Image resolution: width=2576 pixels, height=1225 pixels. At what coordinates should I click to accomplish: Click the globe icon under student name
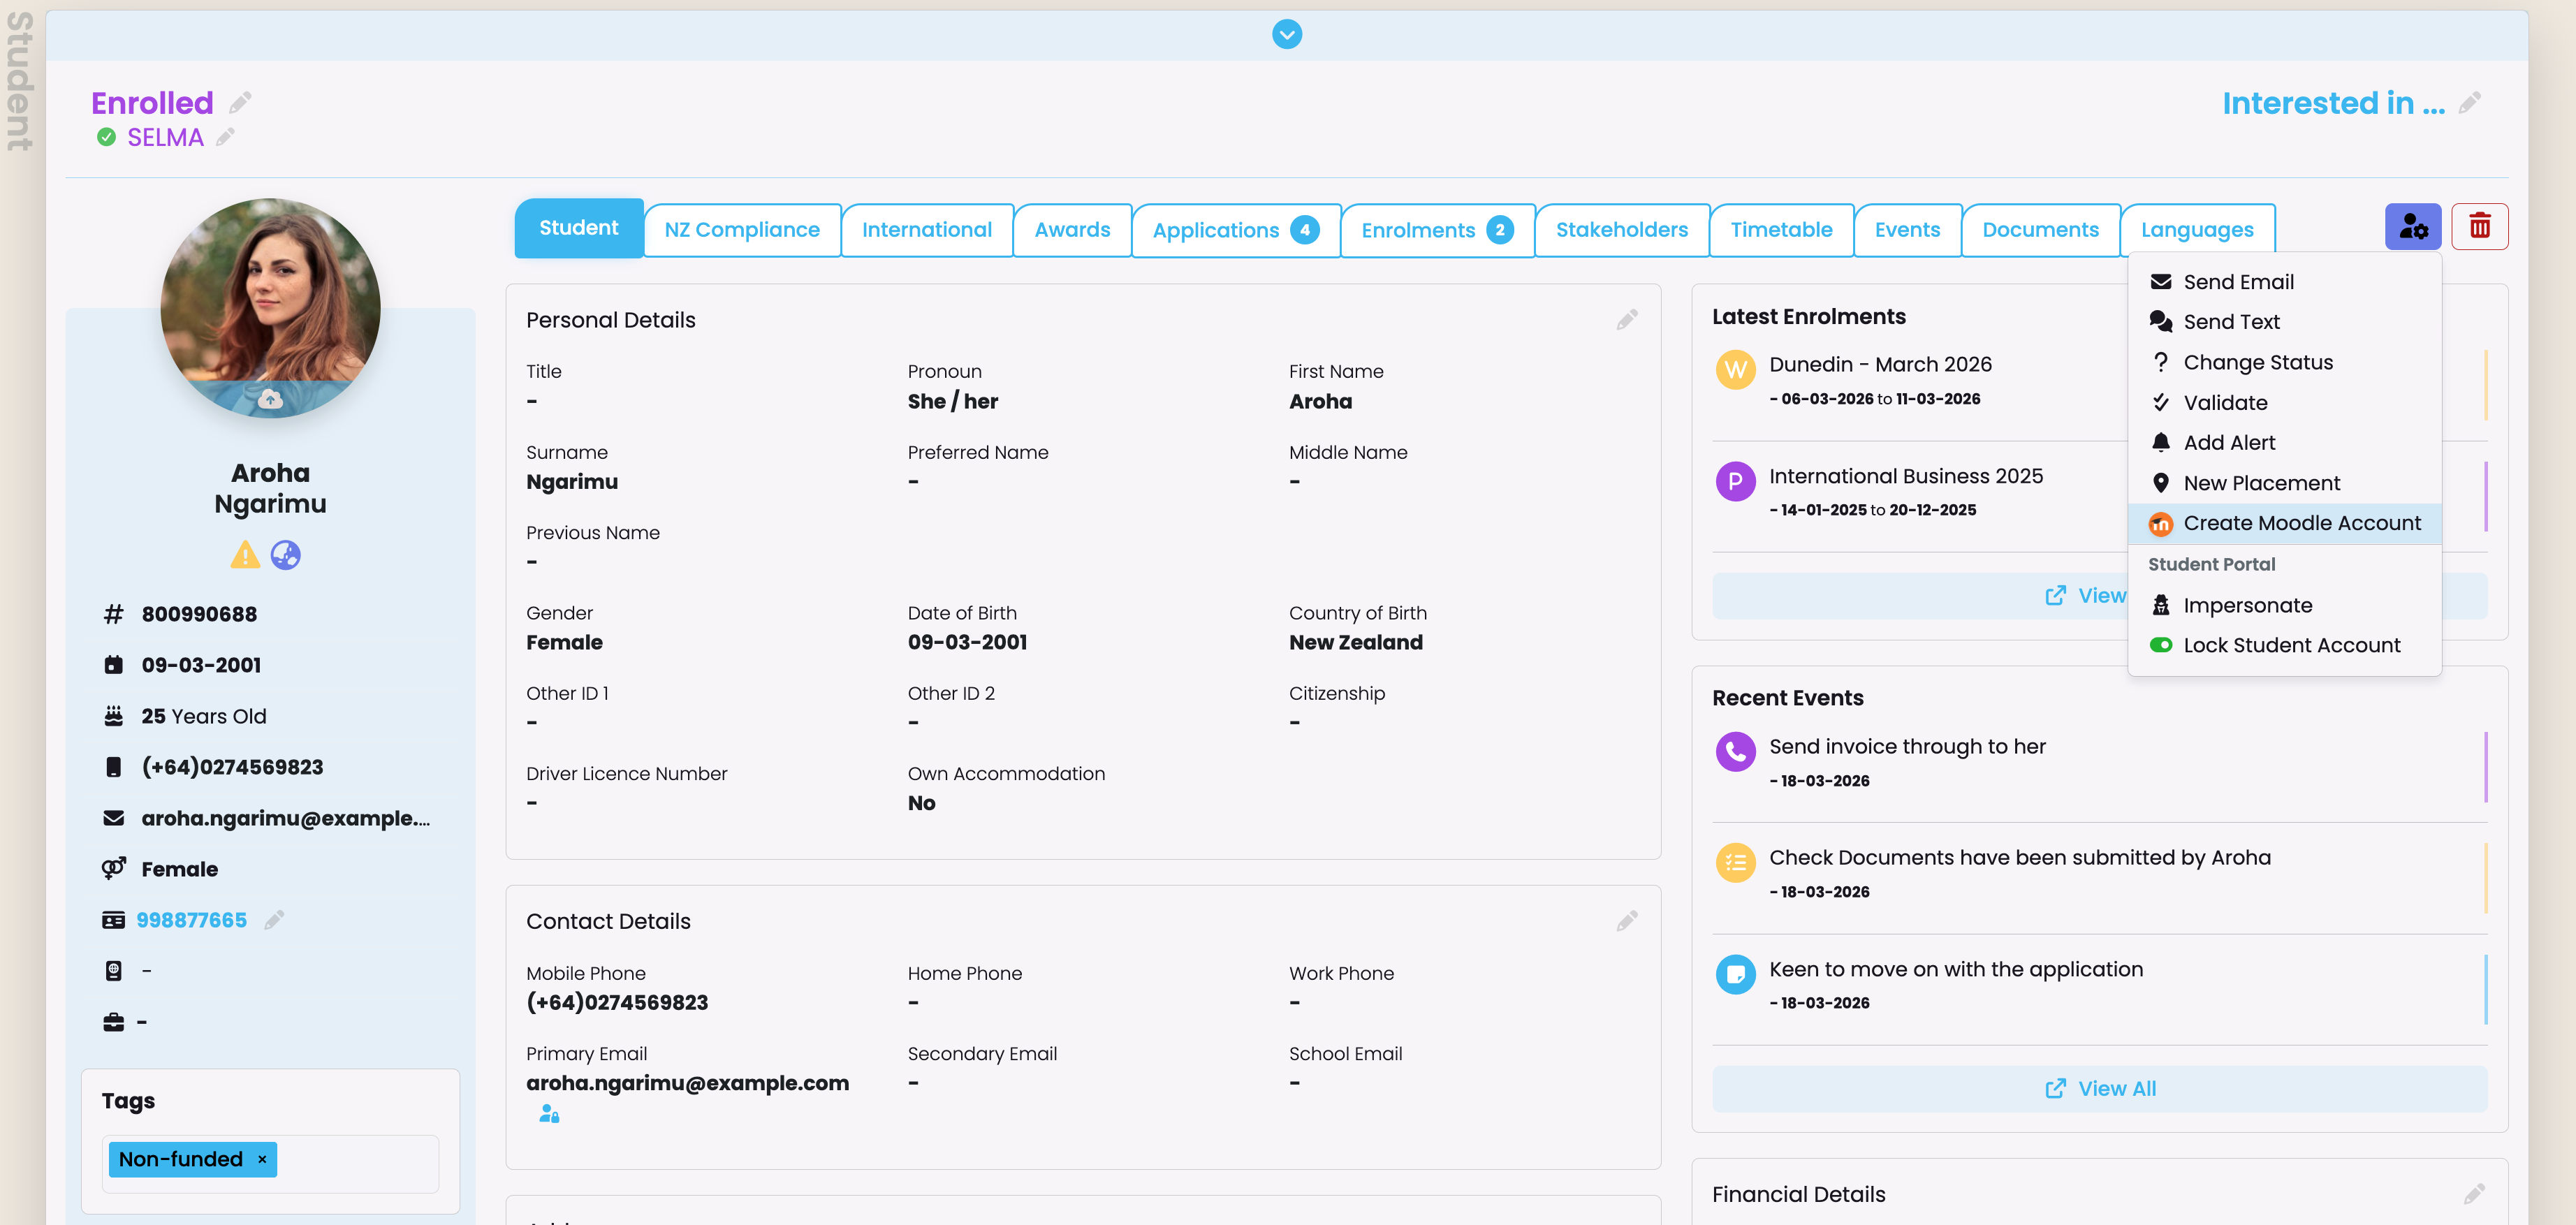pyautogui.click(x=286, y=555)
